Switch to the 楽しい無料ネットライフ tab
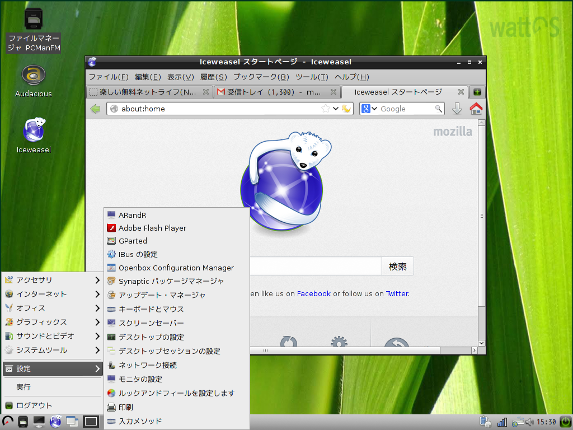This screenshot has width=573, height=430. click(x=149, y=92)
